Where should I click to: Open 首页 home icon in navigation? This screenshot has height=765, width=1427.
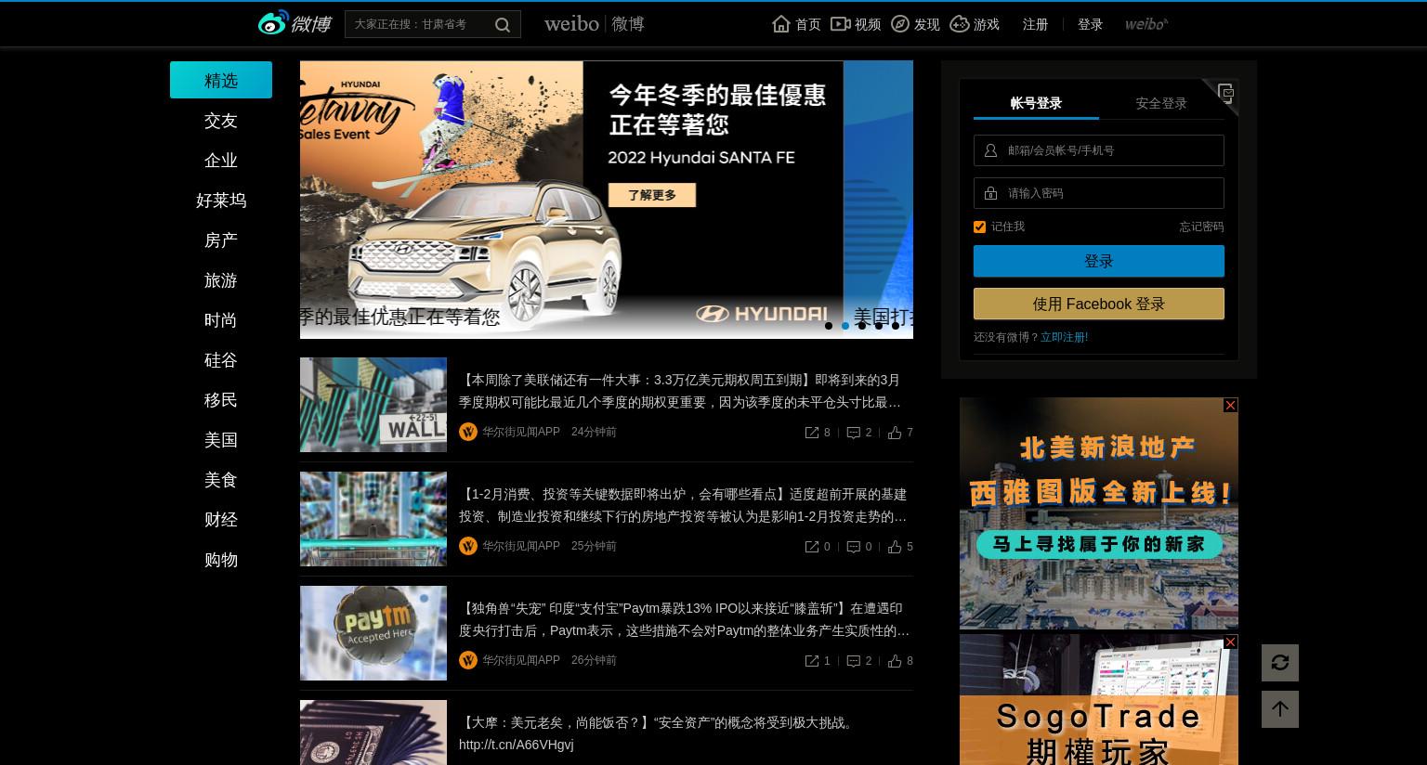[x=781, y=24]
